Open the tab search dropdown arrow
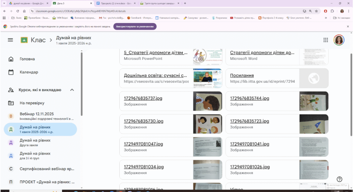The image size is (353, 192). coord(4,3)
